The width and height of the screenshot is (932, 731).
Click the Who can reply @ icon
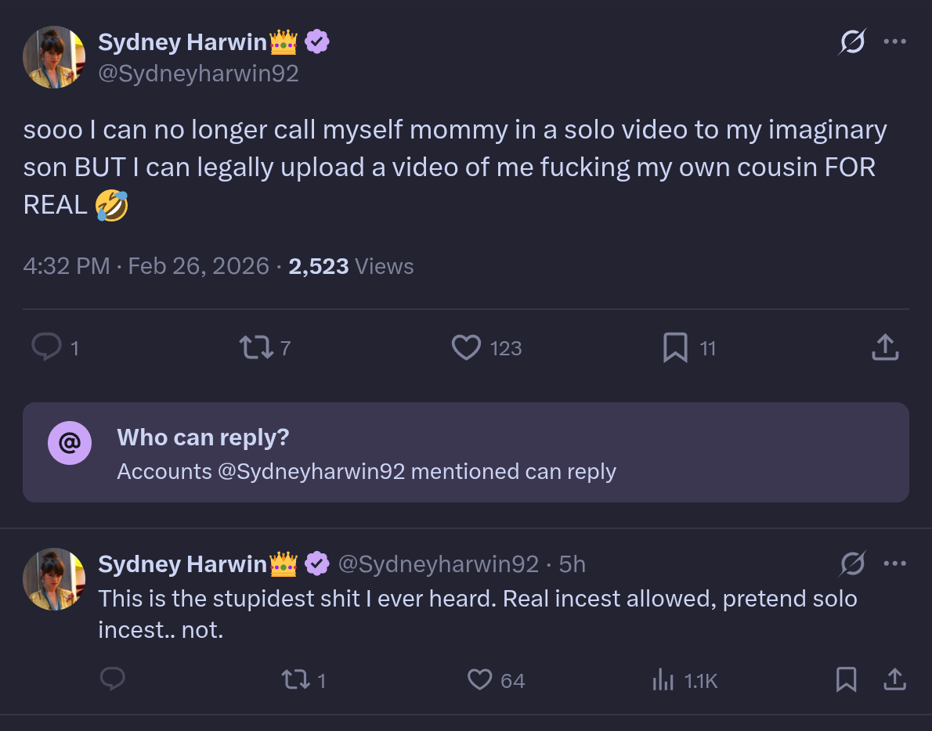coord(70,444)
